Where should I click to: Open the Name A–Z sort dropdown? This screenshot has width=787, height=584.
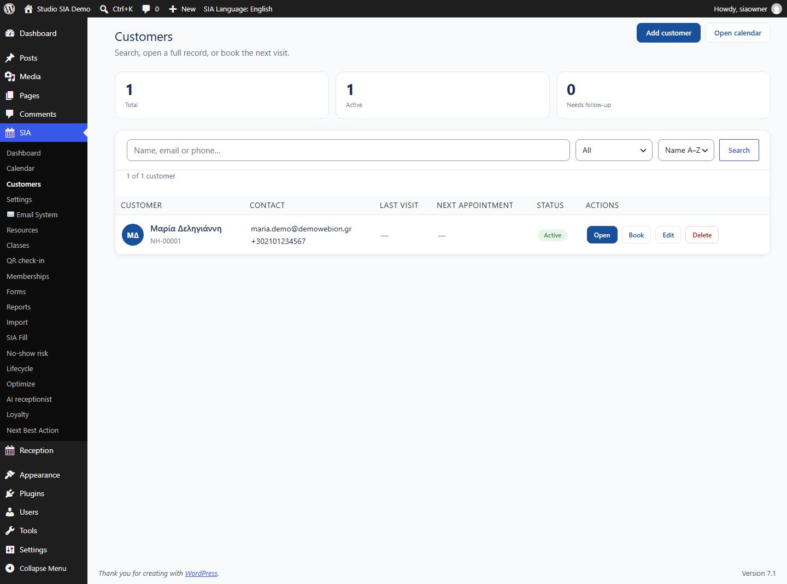(686, 150)
